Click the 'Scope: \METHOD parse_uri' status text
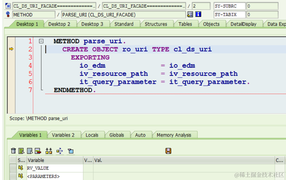 [39, 119]
